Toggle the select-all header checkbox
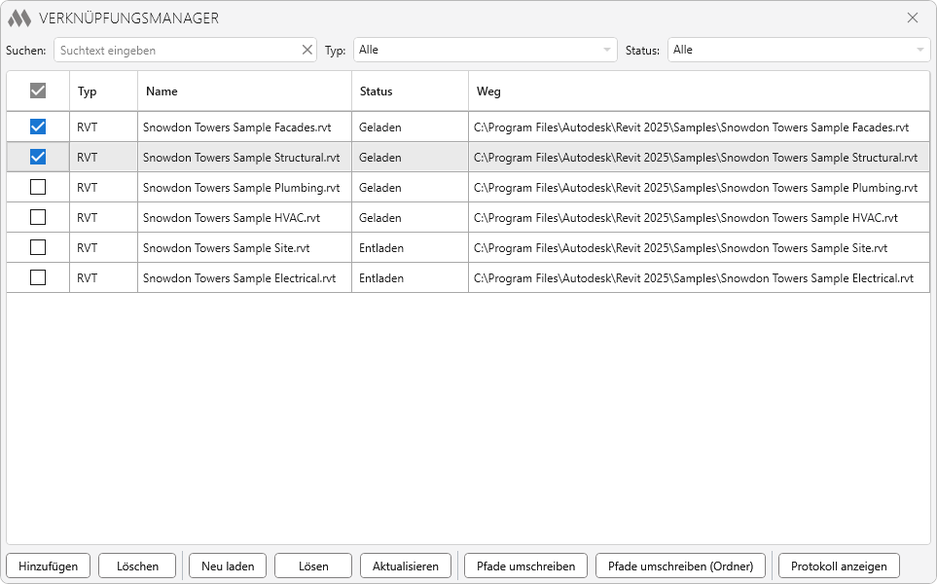This screenshot has width=937, height=584. (38, 91)
